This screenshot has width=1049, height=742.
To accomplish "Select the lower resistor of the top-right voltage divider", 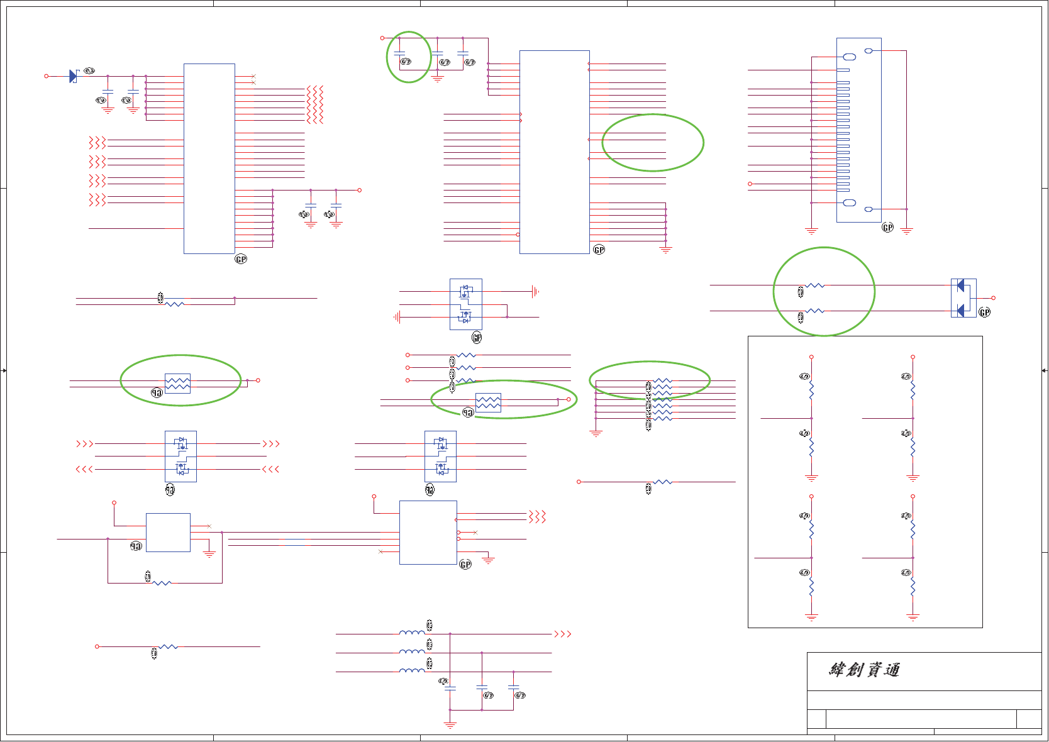I will [x=913, y=448].
